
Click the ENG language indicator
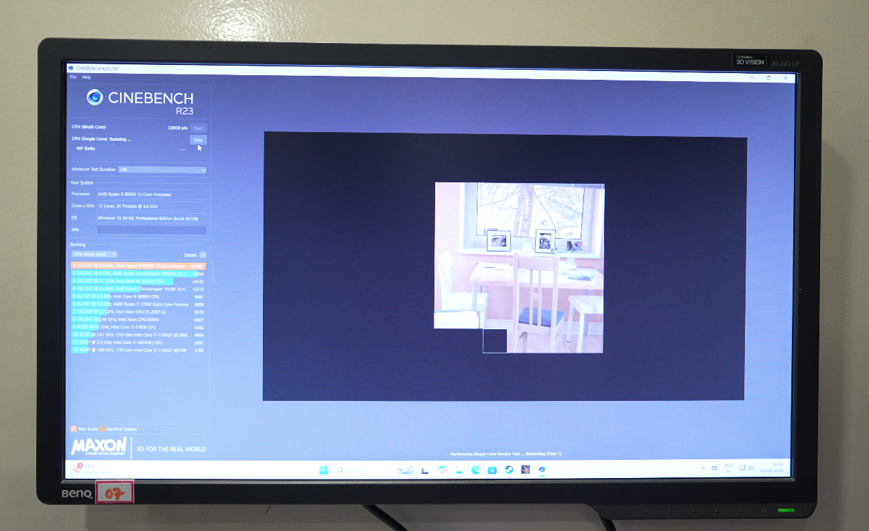coord(728,468)
